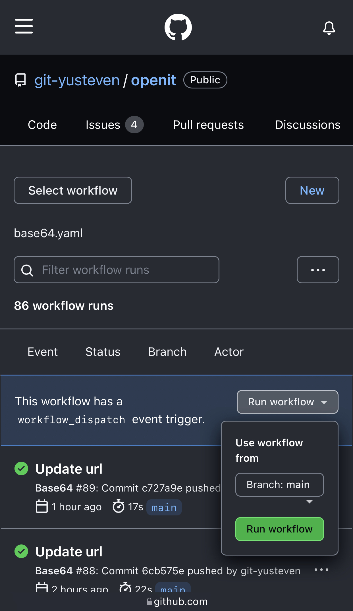353x611 pixels.
Task: Expand the Event filter
Action: (x=43, y=352)
